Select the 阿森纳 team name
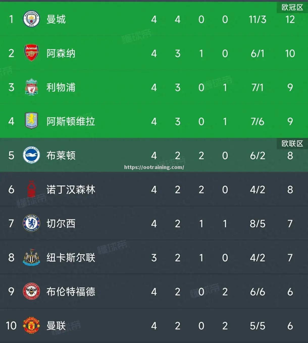Image resolution: width=308 pixels, height=343 pixels. [x=61, y=53]
